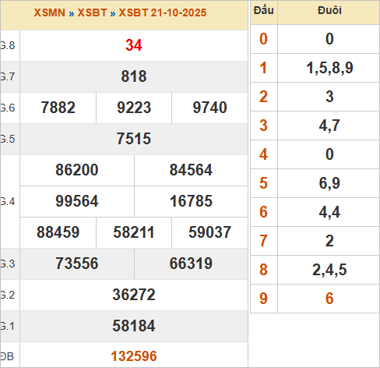This screenshot has width=380, height=368.
Task: Click Đuôi value 2,4,5
Action: click(329, 270)
